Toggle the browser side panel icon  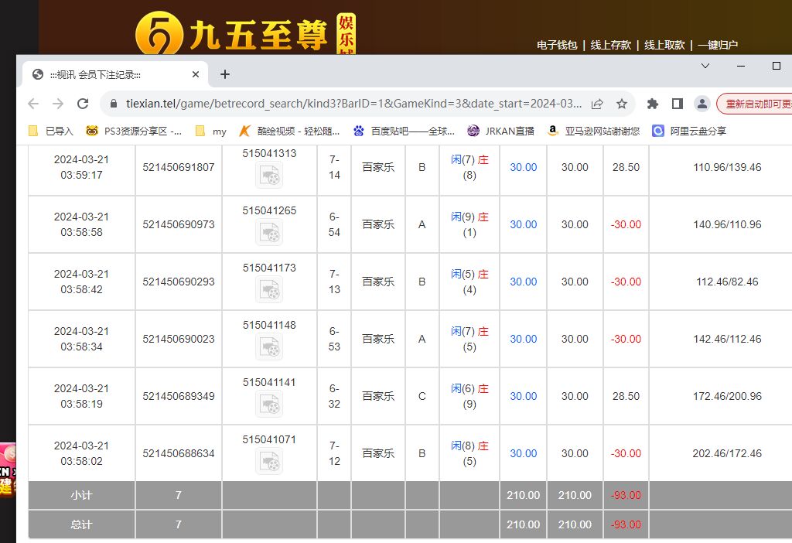(677, 104)
